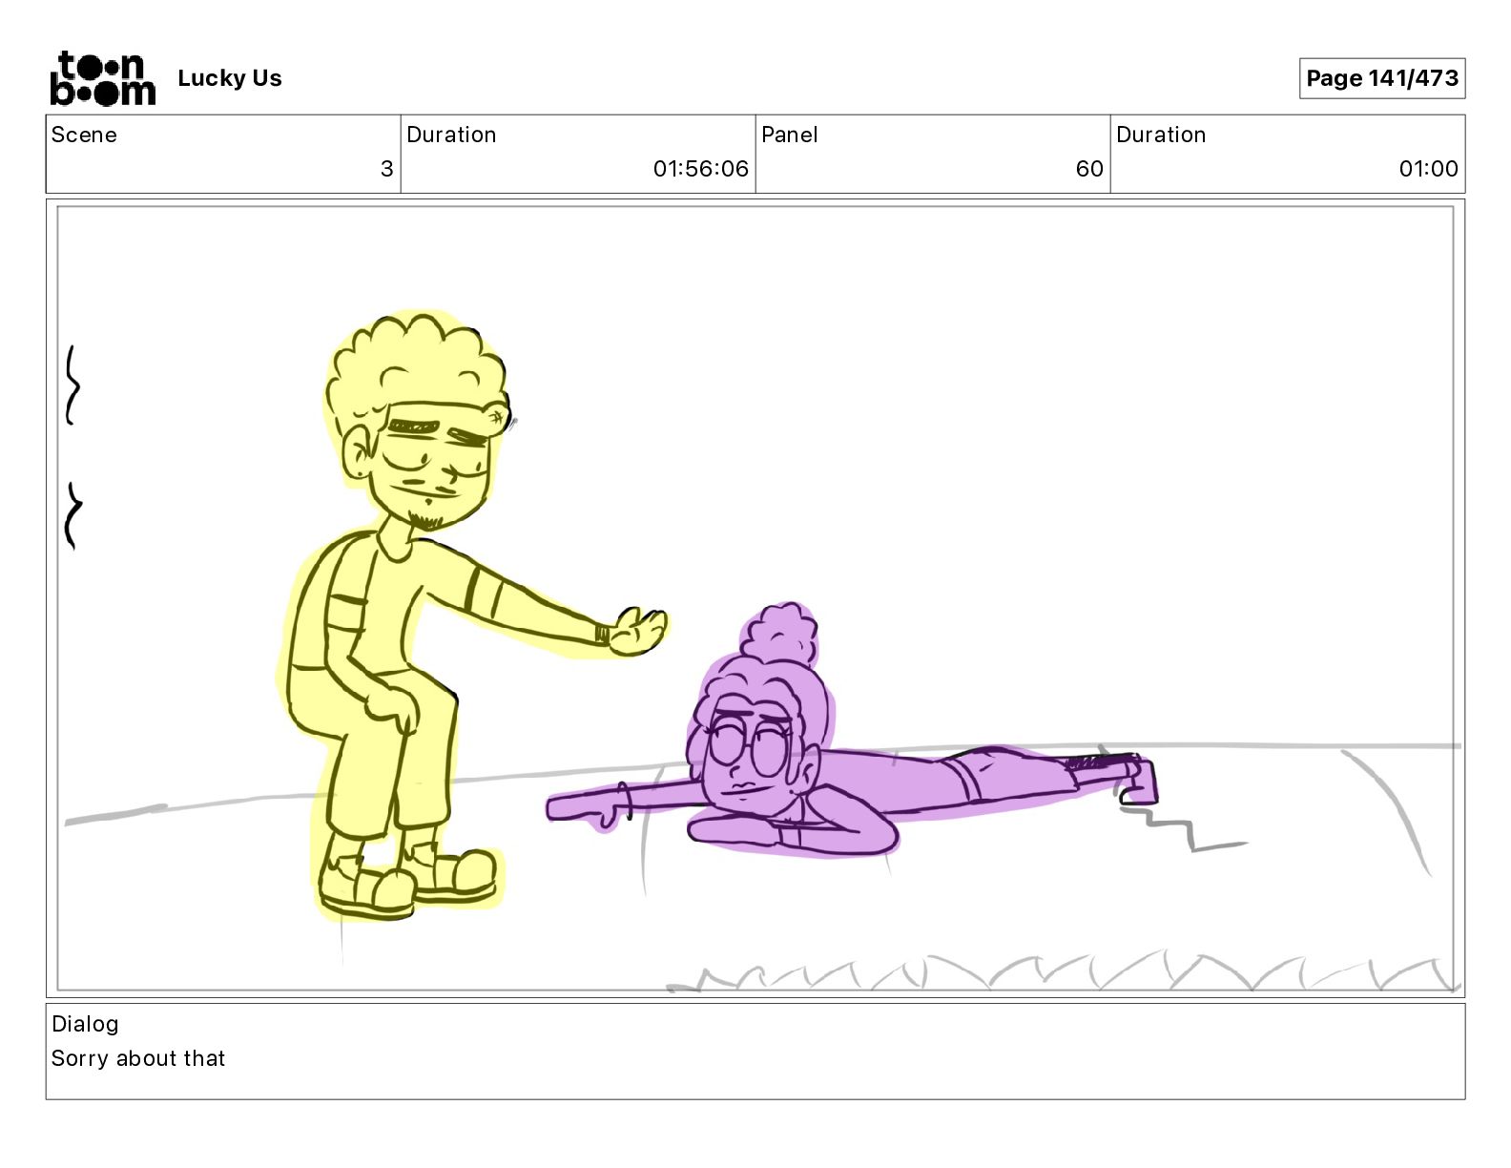Click the scene number value '3'
This screenshot has width=1511, height=1168.
click(x=386, y=169)
